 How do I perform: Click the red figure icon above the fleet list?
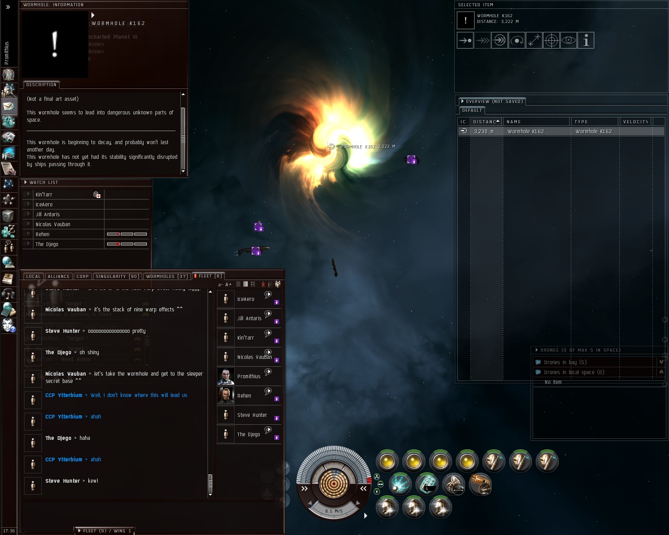coord(263,284)
